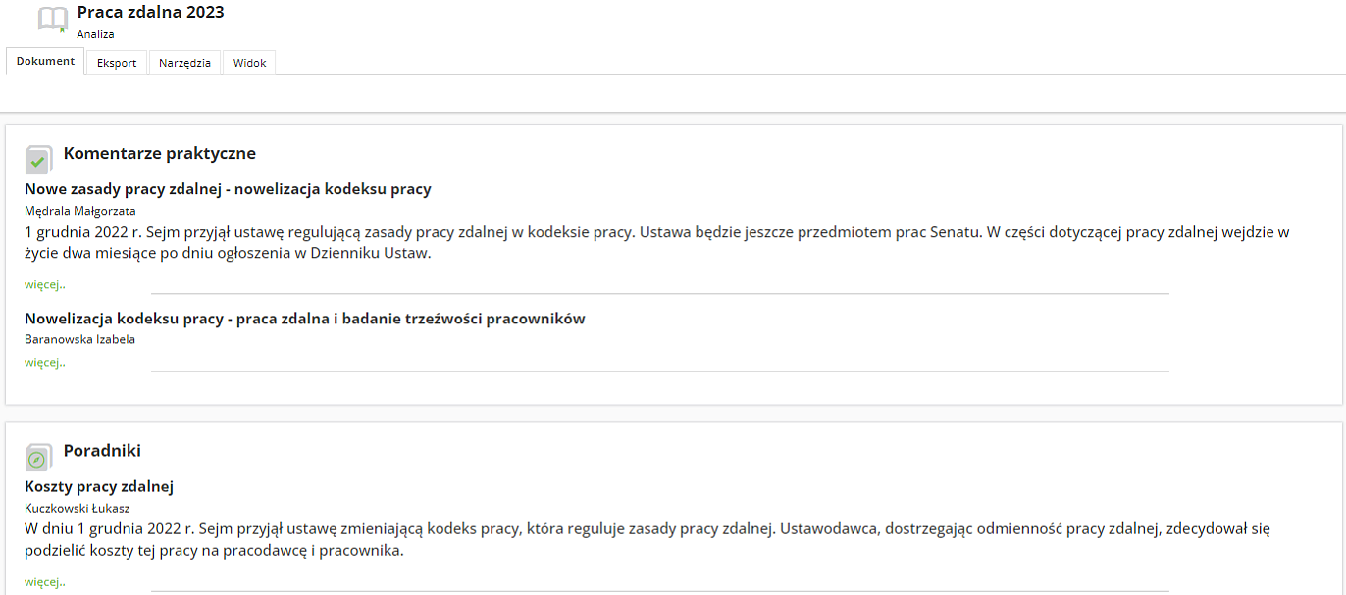Click the Analiza label under the title
This screenshot has width=1346, height=595.
96,34
